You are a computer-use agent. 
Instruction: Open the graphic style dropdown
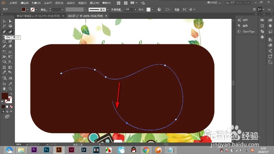click(x=152, y=10)
